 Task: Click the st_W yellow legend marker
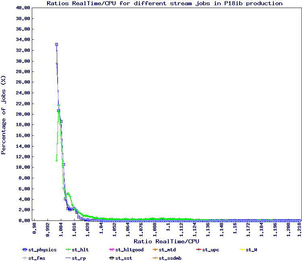[242, 250]
